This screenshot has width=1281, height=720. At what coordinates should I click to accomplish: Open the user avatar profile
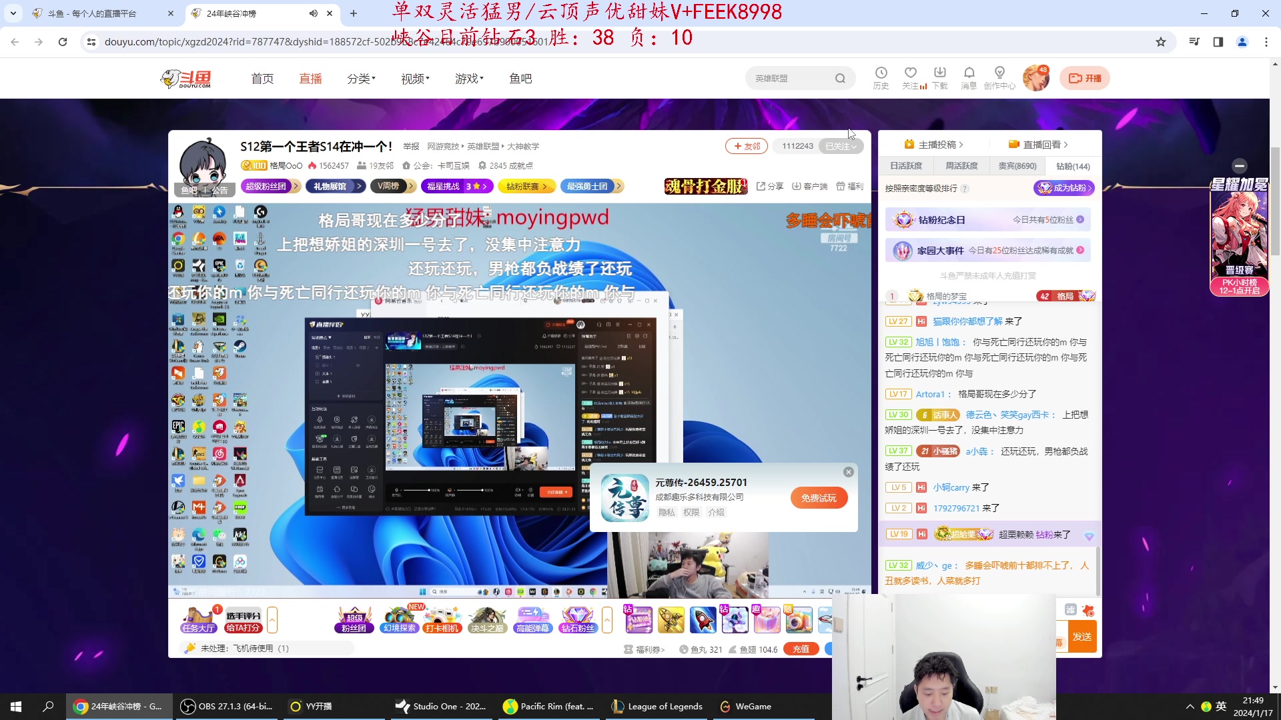[x=1035, y=79]
